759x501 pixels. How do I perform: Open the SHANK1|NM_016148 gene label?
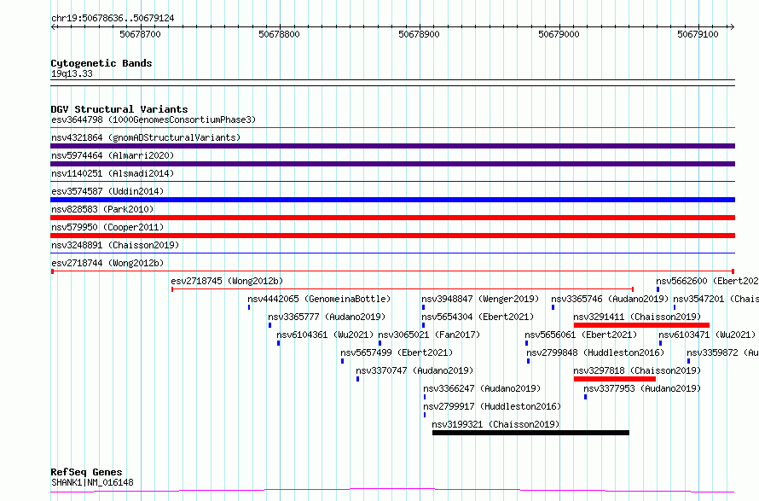[x=92, y=482]
